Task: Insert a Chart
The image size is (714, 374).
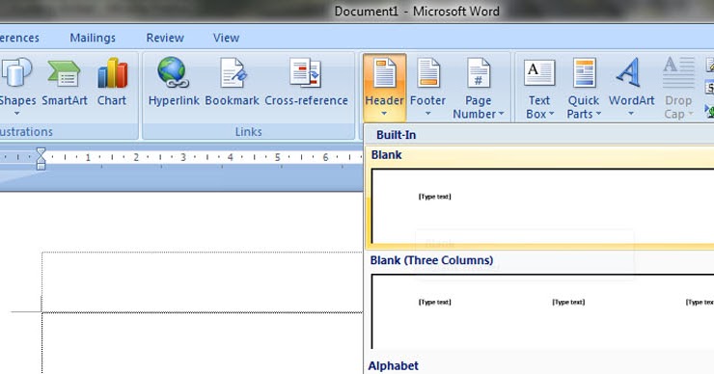Action: pos(112,83)
